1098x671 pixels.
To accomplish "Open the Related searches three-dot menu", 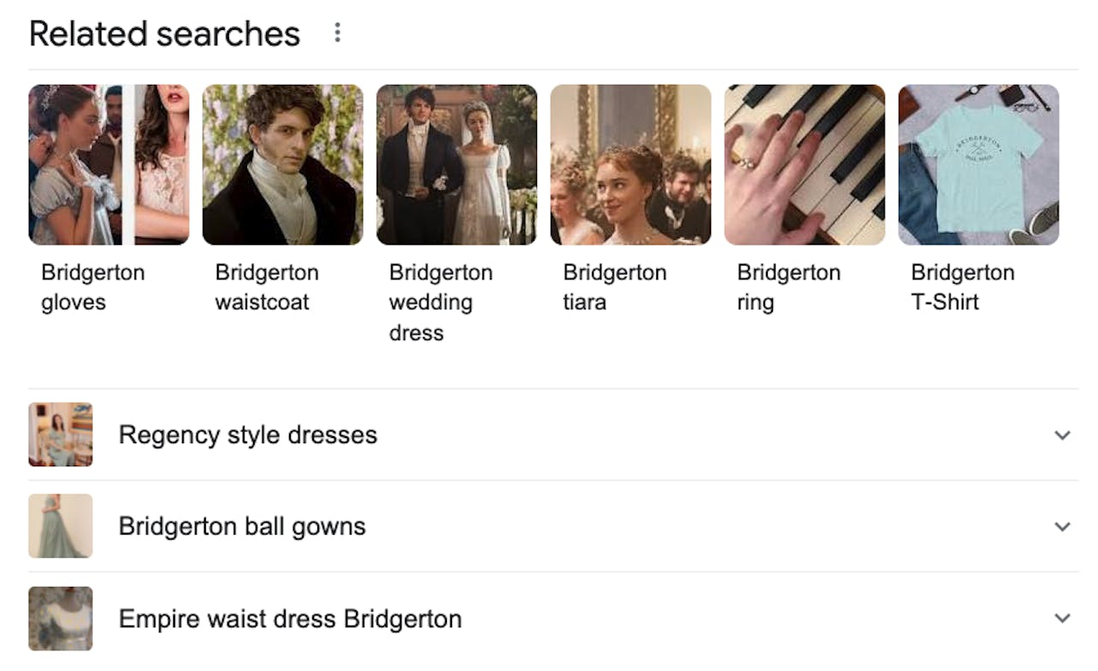I will [337, 33].
